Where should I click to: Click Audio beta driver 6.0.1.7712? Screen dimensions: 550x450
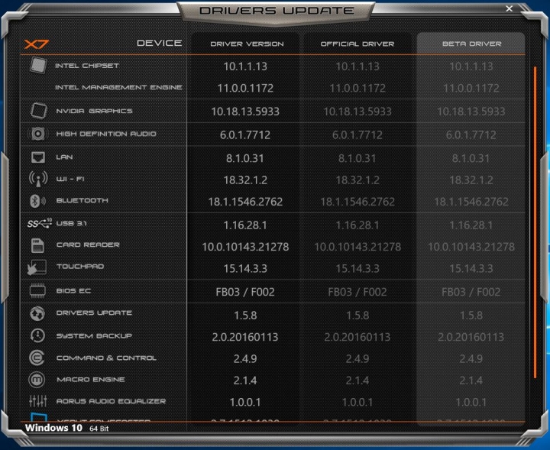[471, 134]
